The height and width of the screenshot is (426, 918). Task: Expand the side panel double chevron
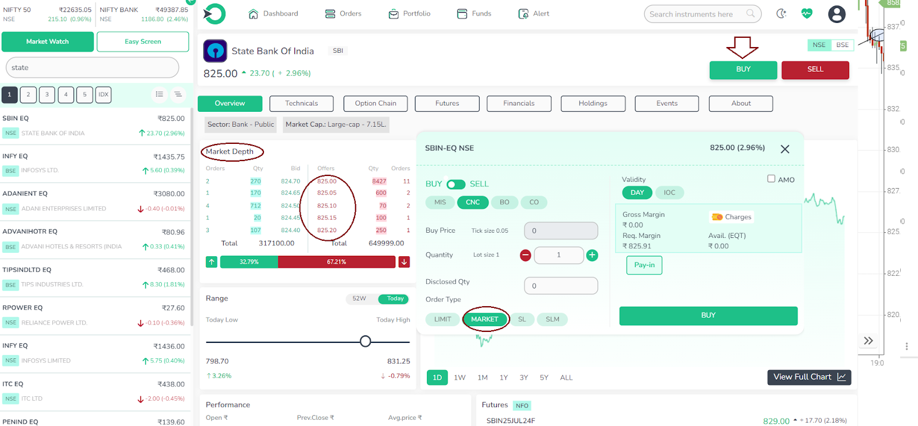(869, 341)
